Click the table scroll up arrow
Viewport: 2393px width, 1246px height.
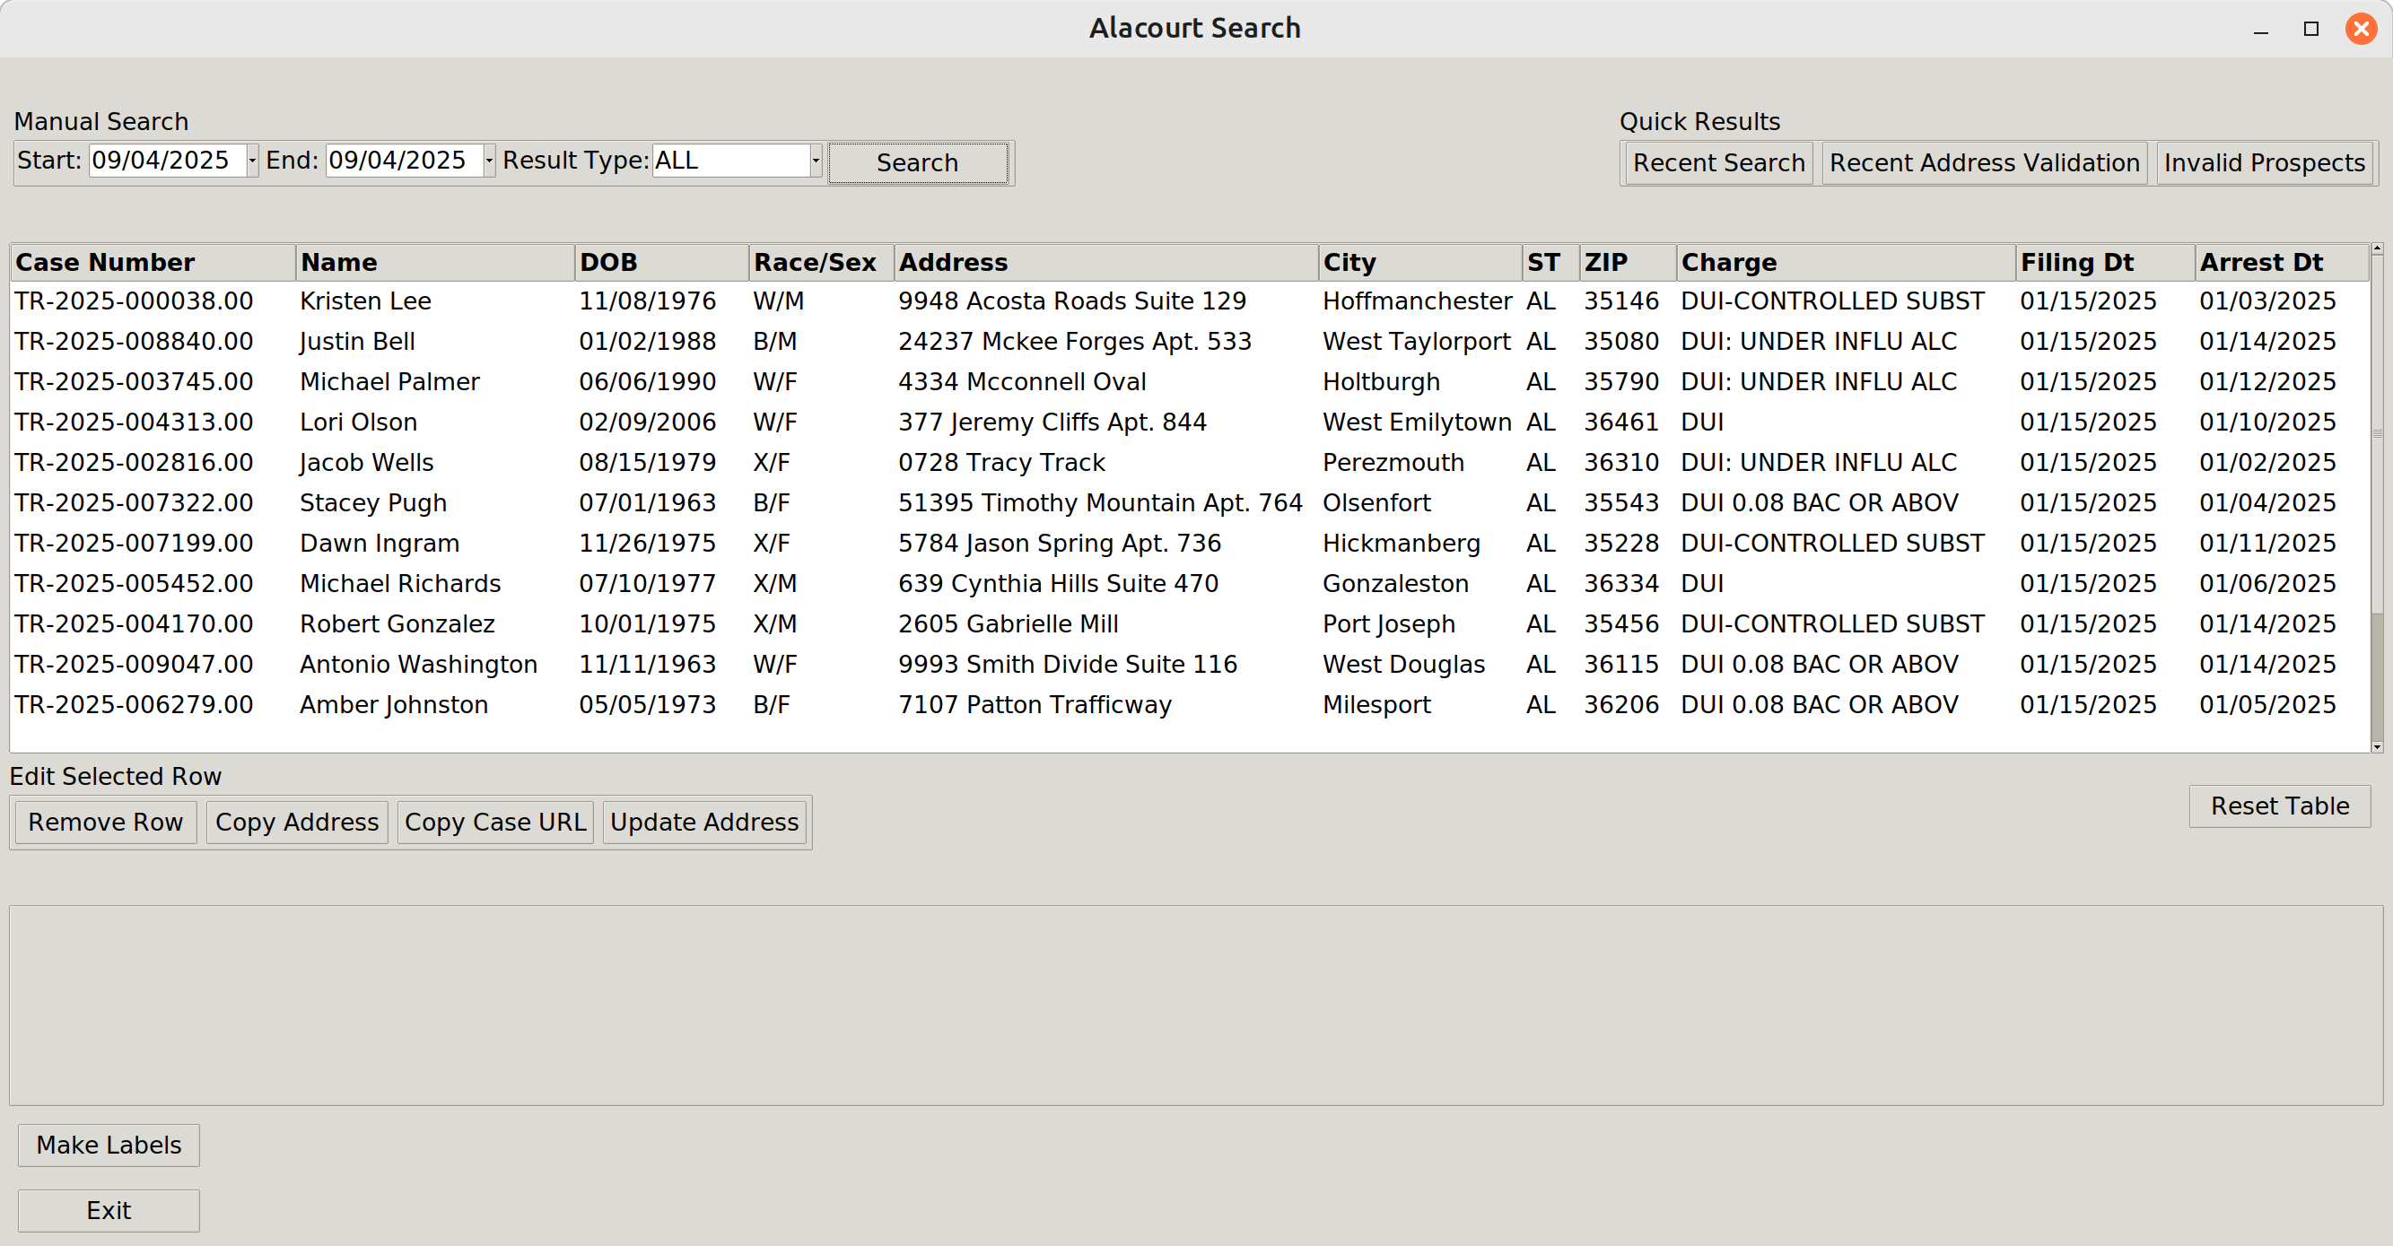[2377, 248]
